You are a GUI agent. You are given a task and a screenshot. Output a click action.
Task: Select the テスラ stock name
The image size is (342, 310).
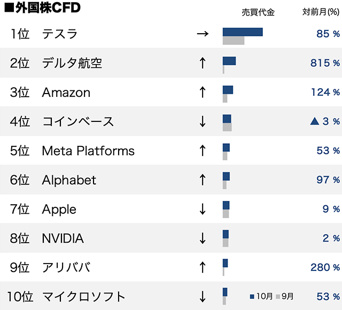pyautogui.click(x=60, y=34)
